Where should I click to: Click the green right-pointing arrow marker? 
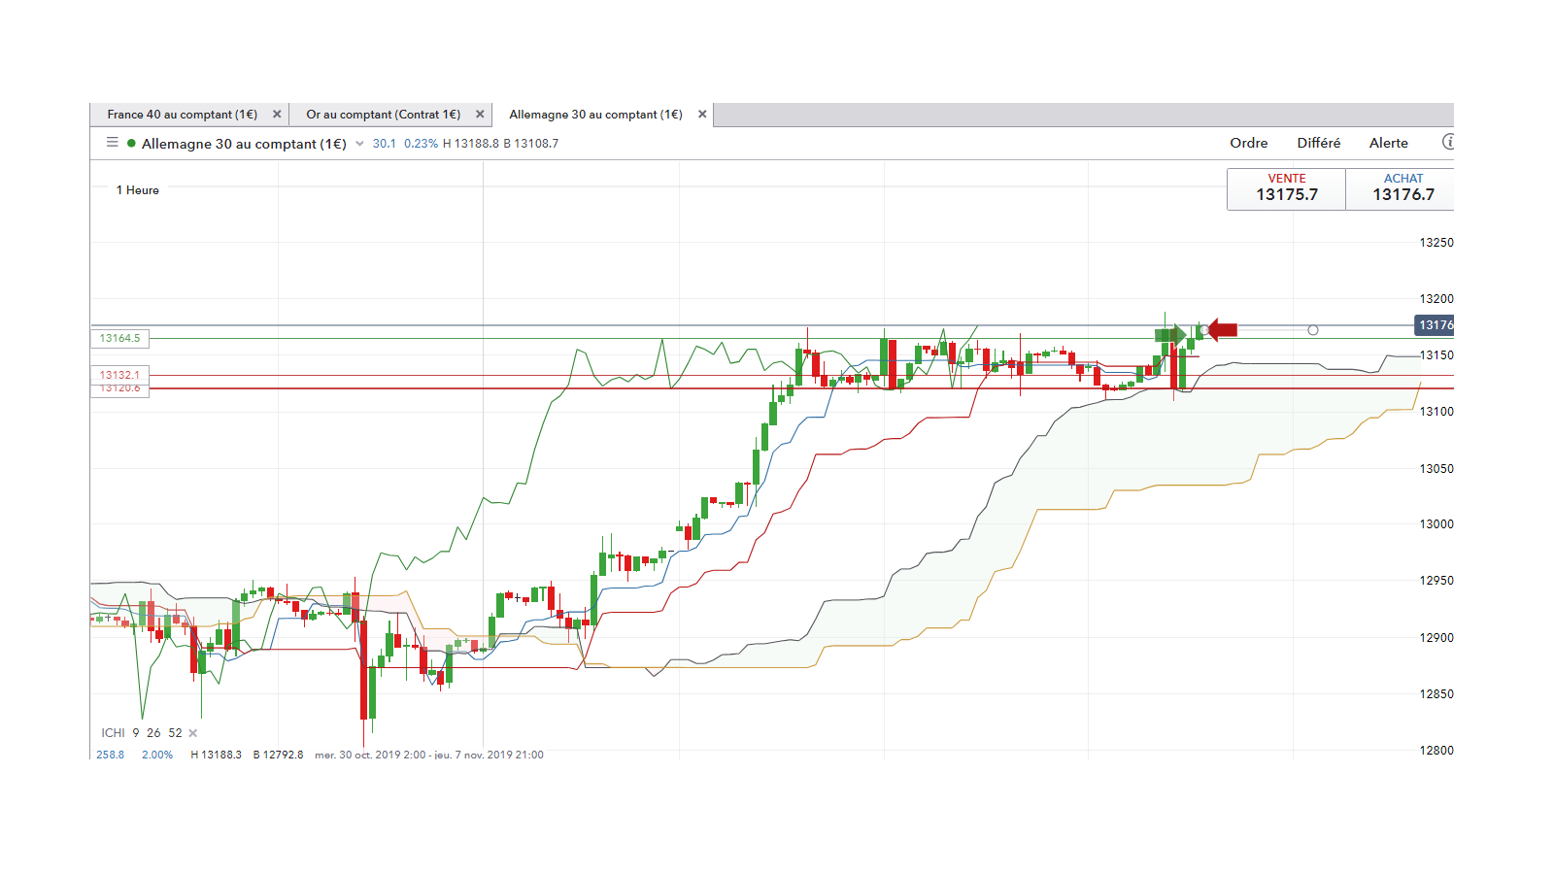[1170, 335]
